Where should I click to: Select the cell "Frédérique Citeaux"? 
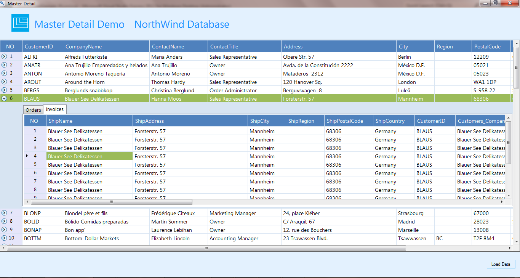click(x=179, y=213)
